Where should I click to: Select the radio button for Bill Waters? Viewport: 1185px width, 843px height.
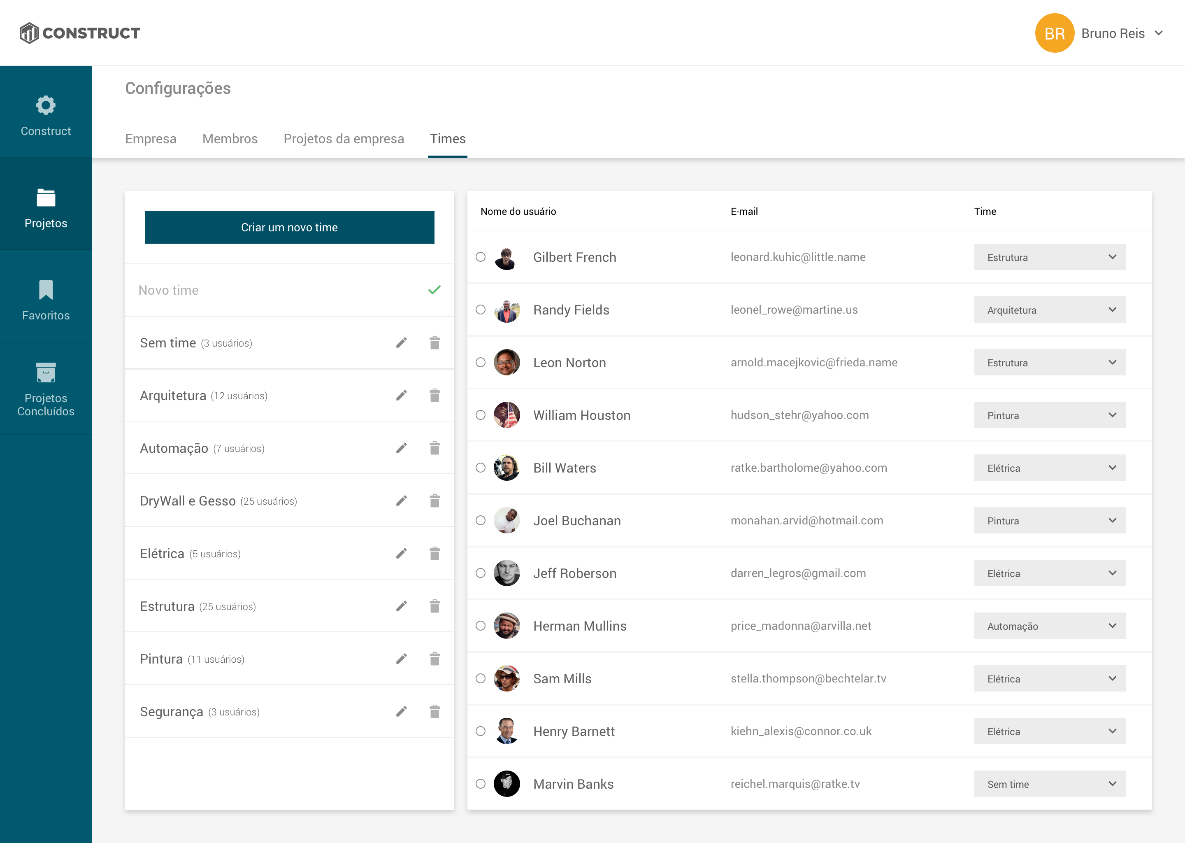click(481, 468)
